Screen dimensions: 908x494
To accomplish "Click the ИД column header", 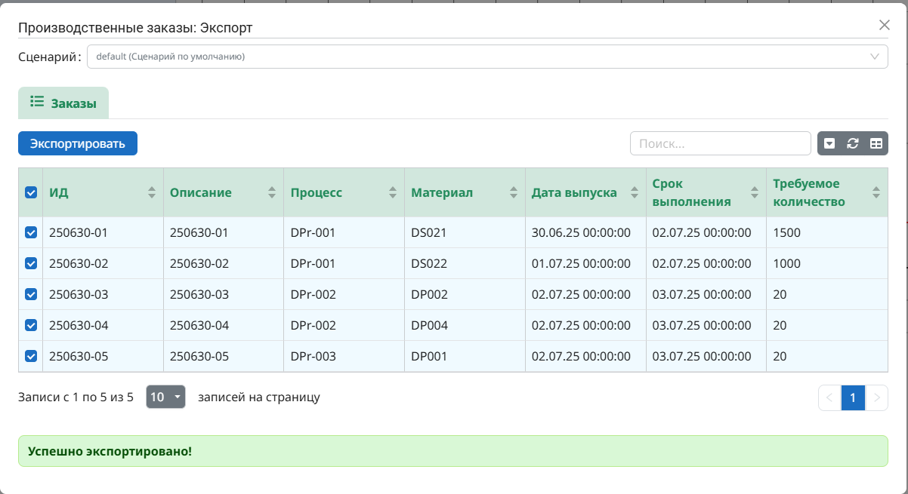I will 103,192.
